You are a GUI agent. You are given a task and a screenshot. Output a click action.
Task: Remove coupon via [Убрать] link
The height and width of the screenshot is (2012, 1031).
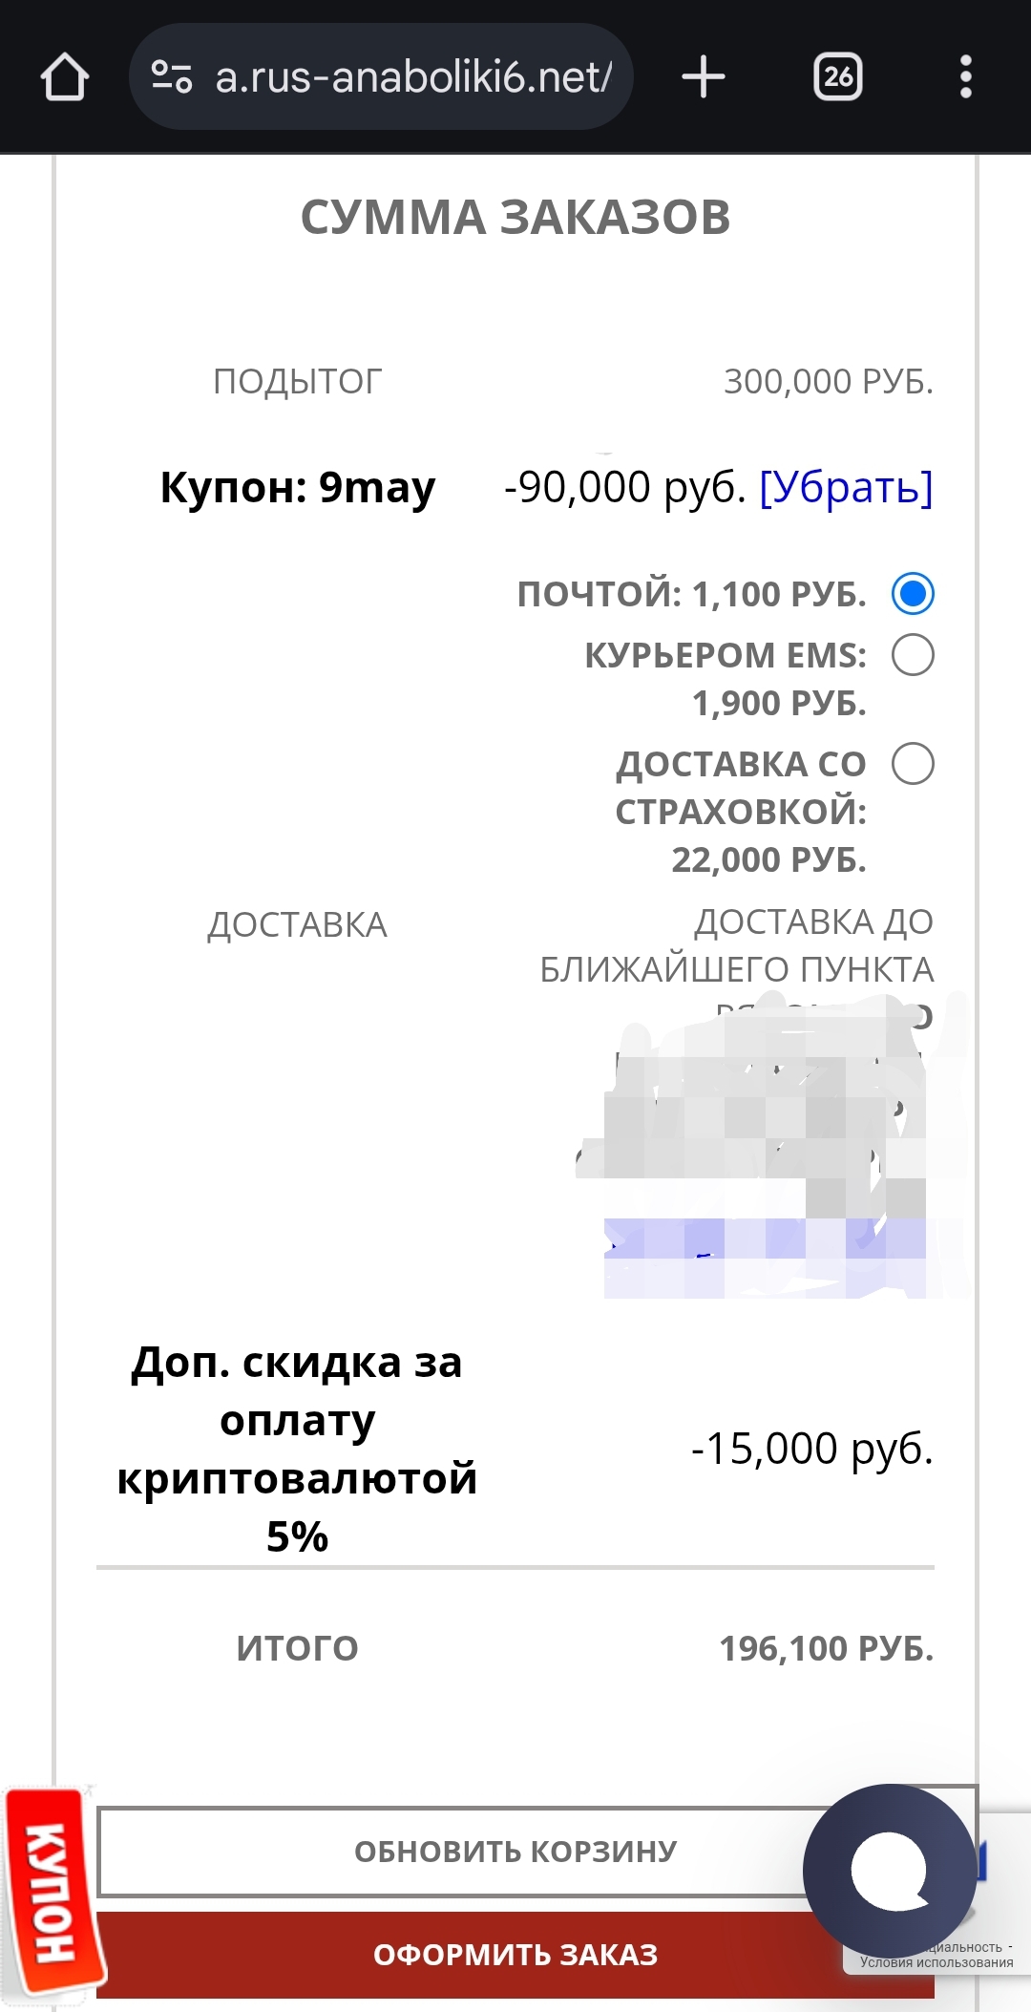846,487
